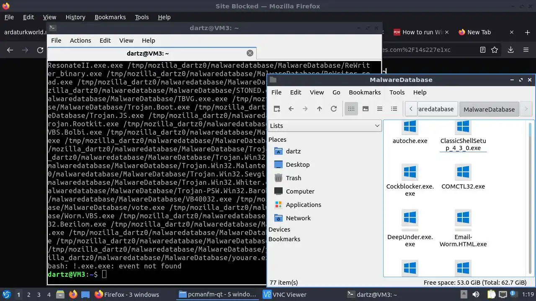Image resolution: width=536 pixels, height=301 pixels.
Task: Open file manager Go menu
Action: (336, 92)
